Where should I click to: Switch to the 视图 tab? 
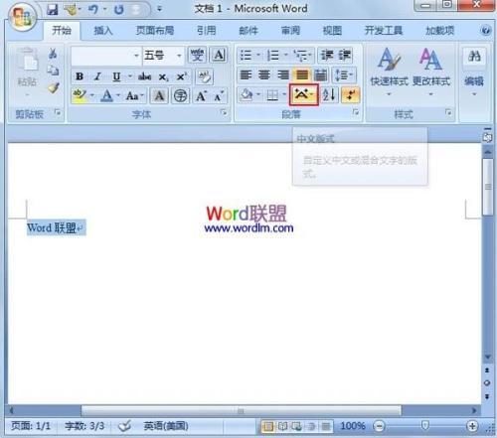[332, 31]
